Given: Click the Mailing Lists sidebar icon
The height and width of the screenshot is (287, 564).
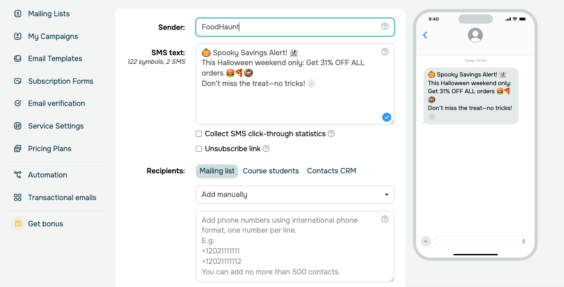Looking at the screenshot, I should click(x=18, y=14).
